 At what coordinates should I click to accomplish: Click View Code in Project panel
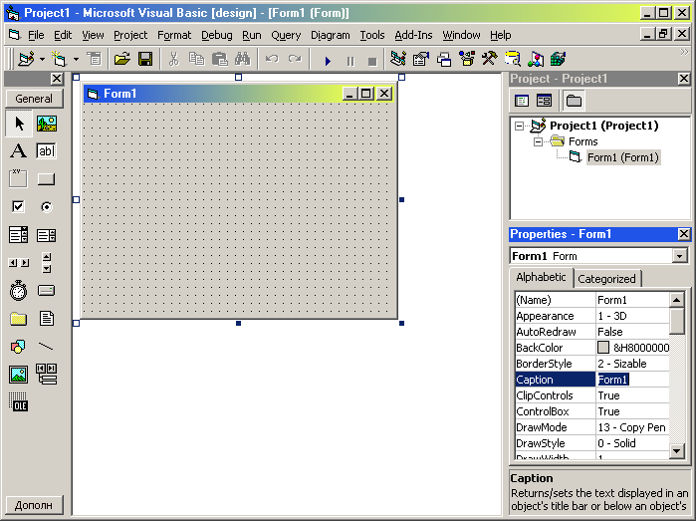tap(522, 101)
